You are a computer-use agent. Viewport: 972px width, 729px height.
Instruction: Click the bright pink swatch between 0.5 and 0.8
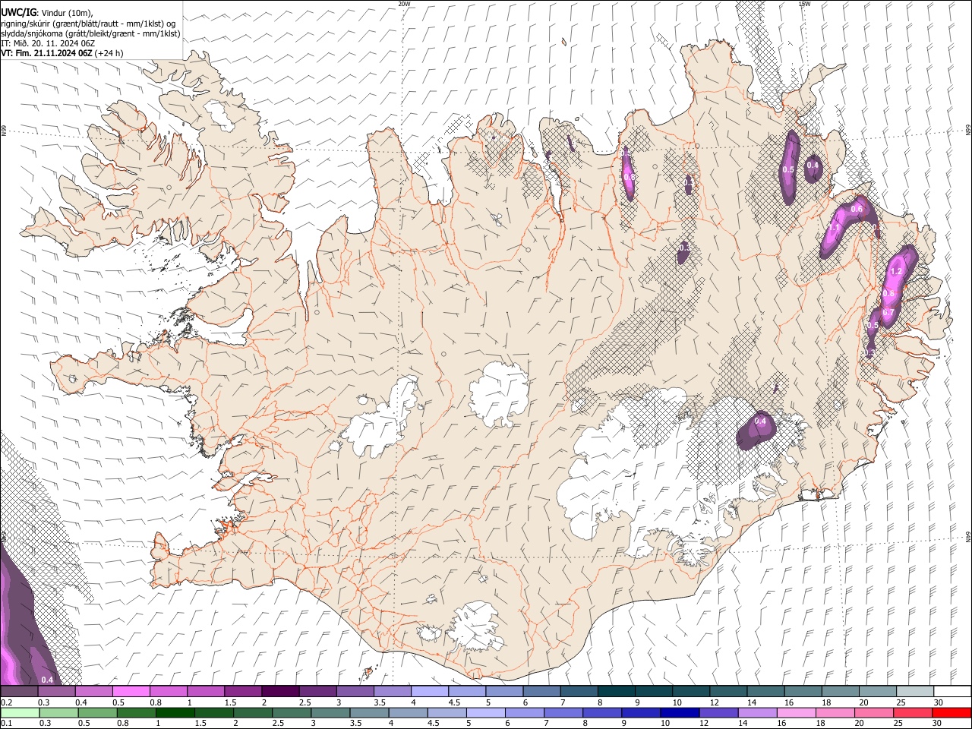tap(131, 691)
